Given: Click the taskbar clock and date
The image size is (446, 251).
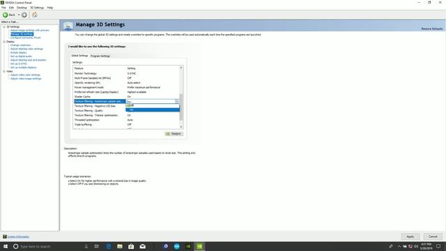Looking at the screenshot, I should [426, 246].
